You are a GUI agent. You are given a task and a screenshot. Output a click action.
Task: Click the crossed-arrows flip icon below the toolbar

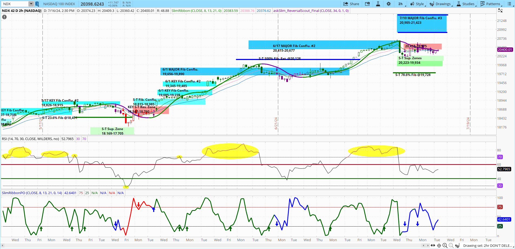click(500, 11)
